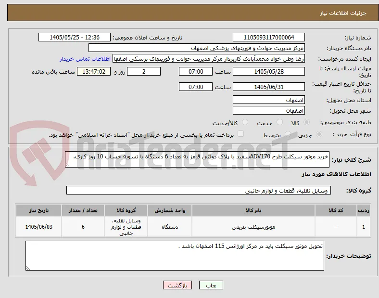Screen dimensions: 379x298
Task: Click the چاپ (print) button
Action: pos(211,285)
